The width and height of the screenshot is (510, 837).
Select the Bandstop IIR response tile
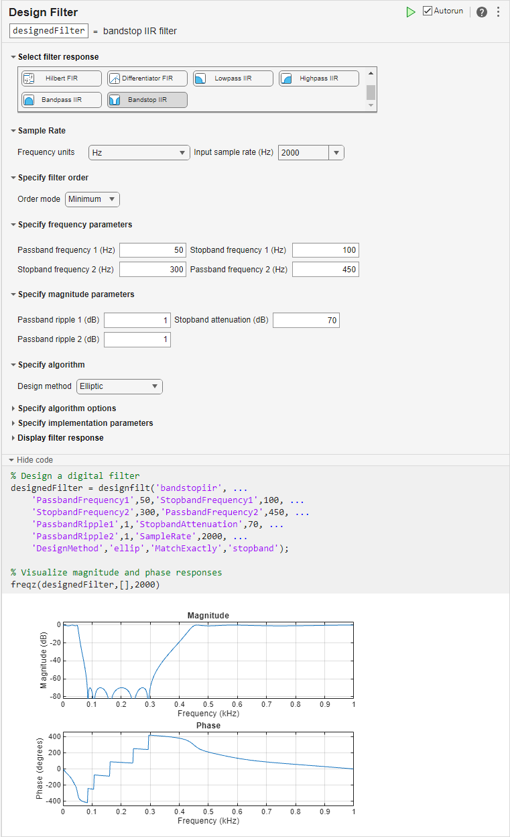(x=147, y=99)
